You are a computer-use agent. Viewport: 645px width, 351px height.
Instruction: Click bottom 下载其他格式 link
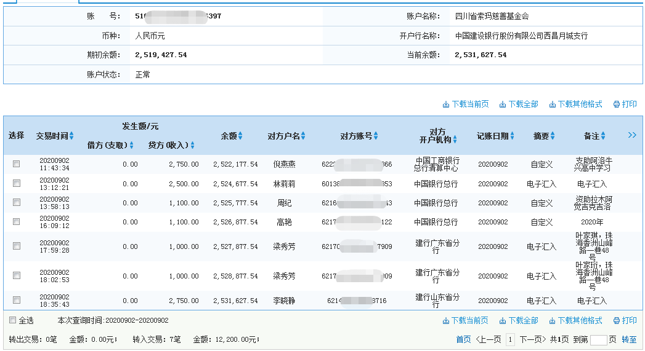[x=575, y=321]
